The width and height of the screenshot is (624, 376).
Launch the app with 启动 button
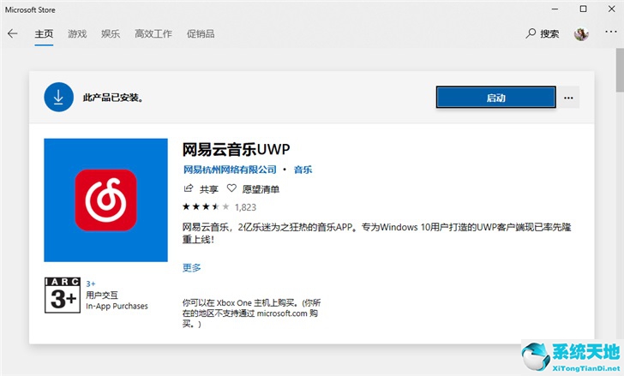tap(495, 98)
